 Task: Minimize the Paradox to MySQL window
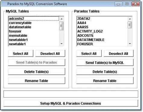[118, 4]
